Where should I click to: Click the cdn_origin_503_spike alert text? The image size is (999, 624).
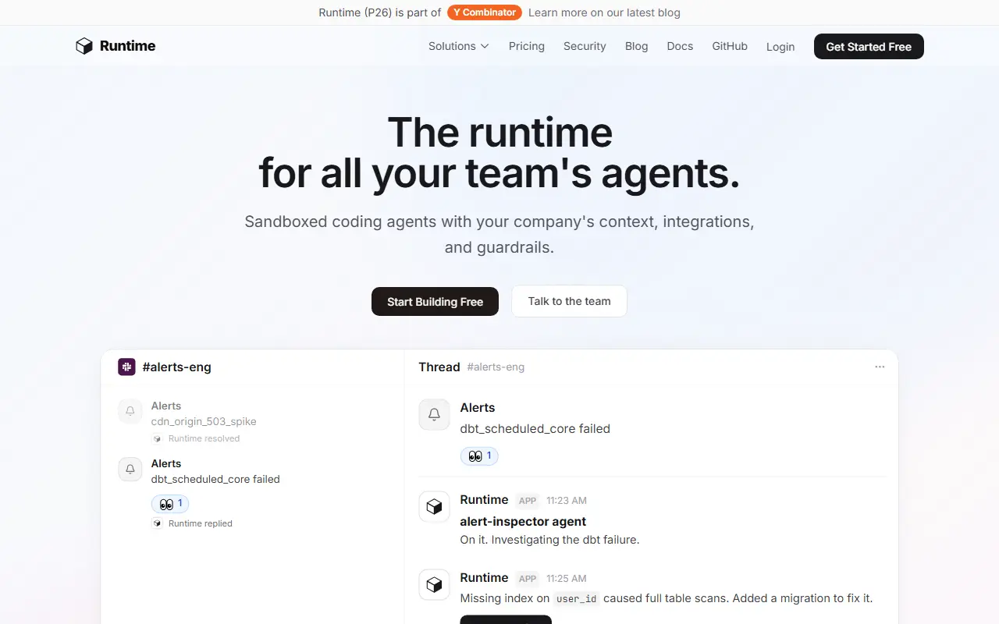pyautogui.click(x=204, y=421)
